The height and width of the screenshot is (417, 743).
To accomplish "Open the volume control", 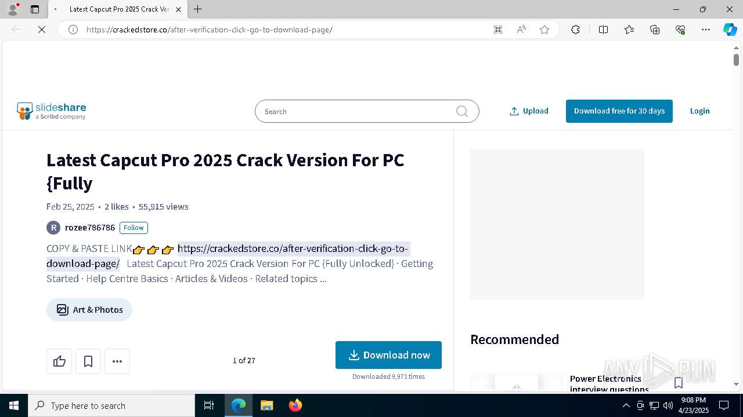I will (x=668, y=405).
